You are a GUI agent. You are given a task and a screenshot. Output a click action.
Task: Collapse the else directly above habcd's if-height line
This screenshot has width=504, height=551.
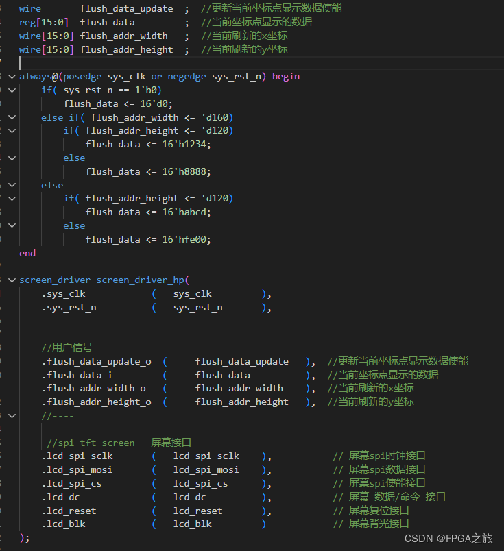[x=12, y=185]
